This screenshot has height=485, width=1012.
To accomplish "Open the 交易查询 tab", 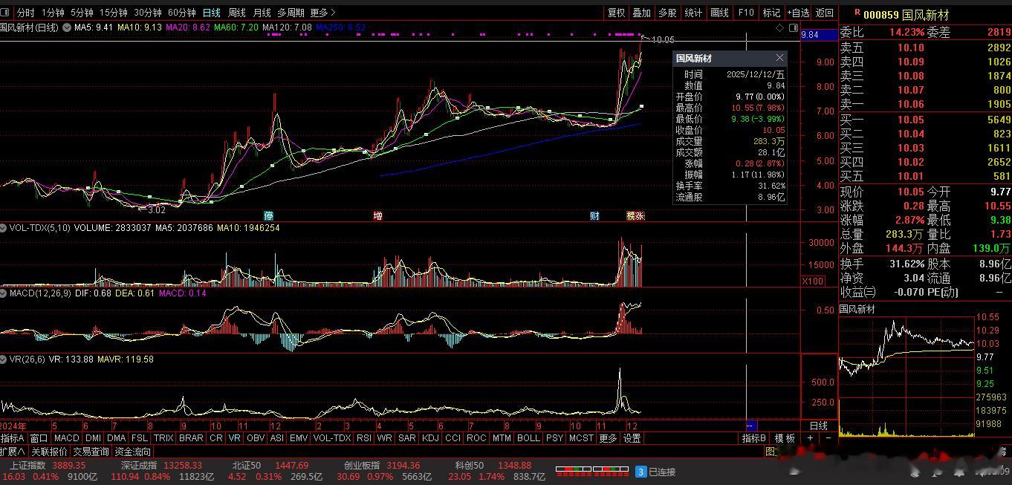I will 91,452.
